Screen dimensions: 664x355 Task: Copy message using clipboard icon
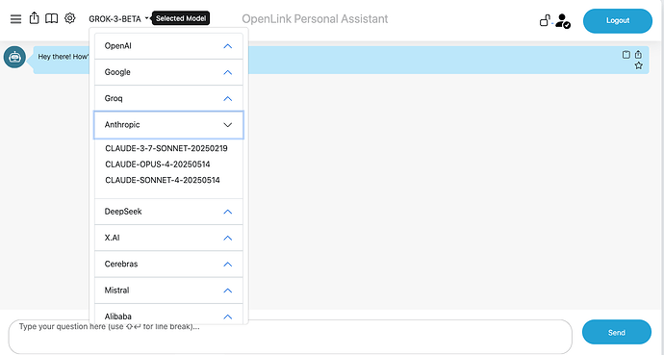coord(626,55)
